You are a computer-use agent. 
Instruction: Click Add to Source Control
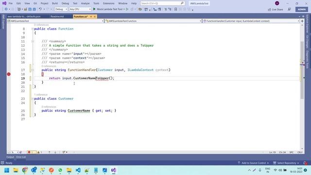click(x=254, y=163)
